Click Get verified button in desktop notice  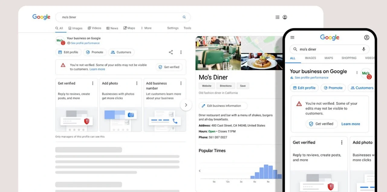169,67
